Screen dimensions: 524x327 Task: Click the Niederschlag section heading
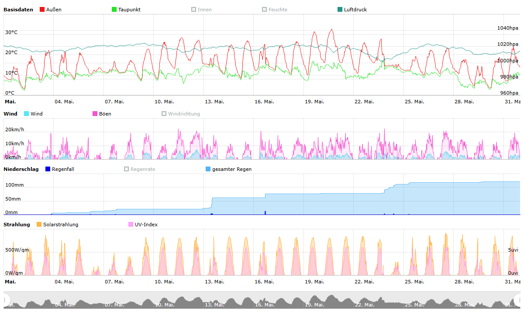(x=21, y=169)
